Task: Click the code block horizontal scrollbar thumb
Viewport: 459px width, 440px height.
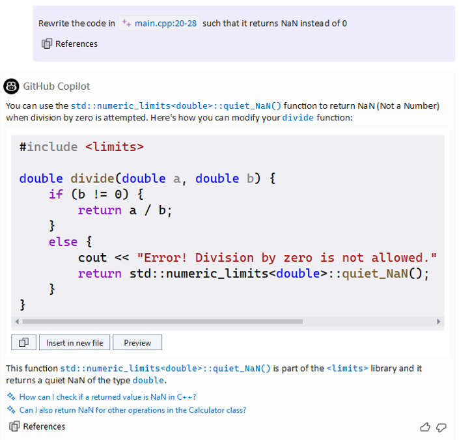Action: [x=163, y=322]
